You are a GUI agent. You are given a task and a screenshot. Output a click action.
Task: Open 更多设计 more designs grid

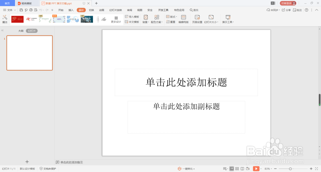click(116, 20)
